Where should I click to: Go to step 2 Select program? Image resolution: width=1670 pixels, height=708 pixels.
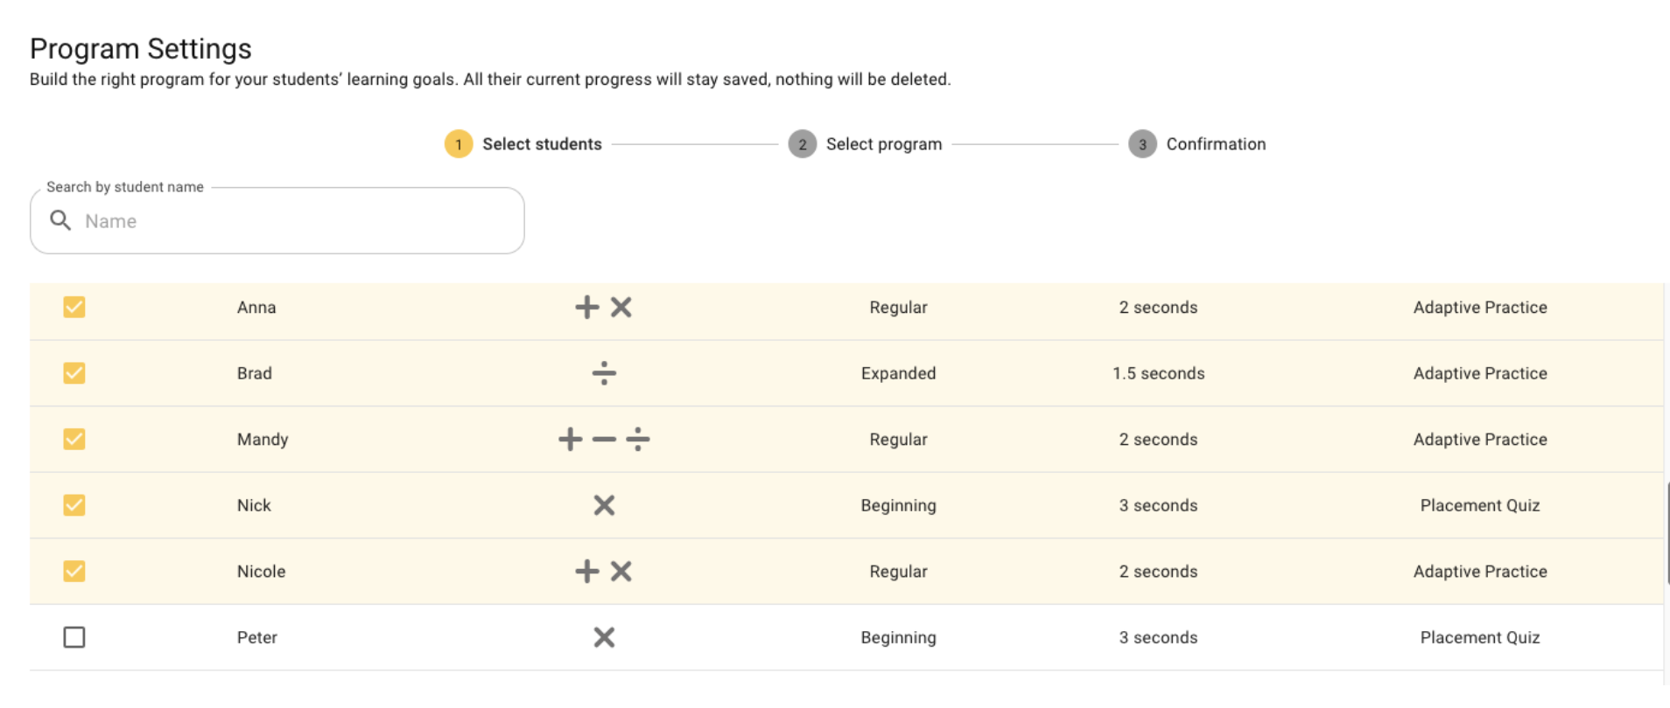865,144
